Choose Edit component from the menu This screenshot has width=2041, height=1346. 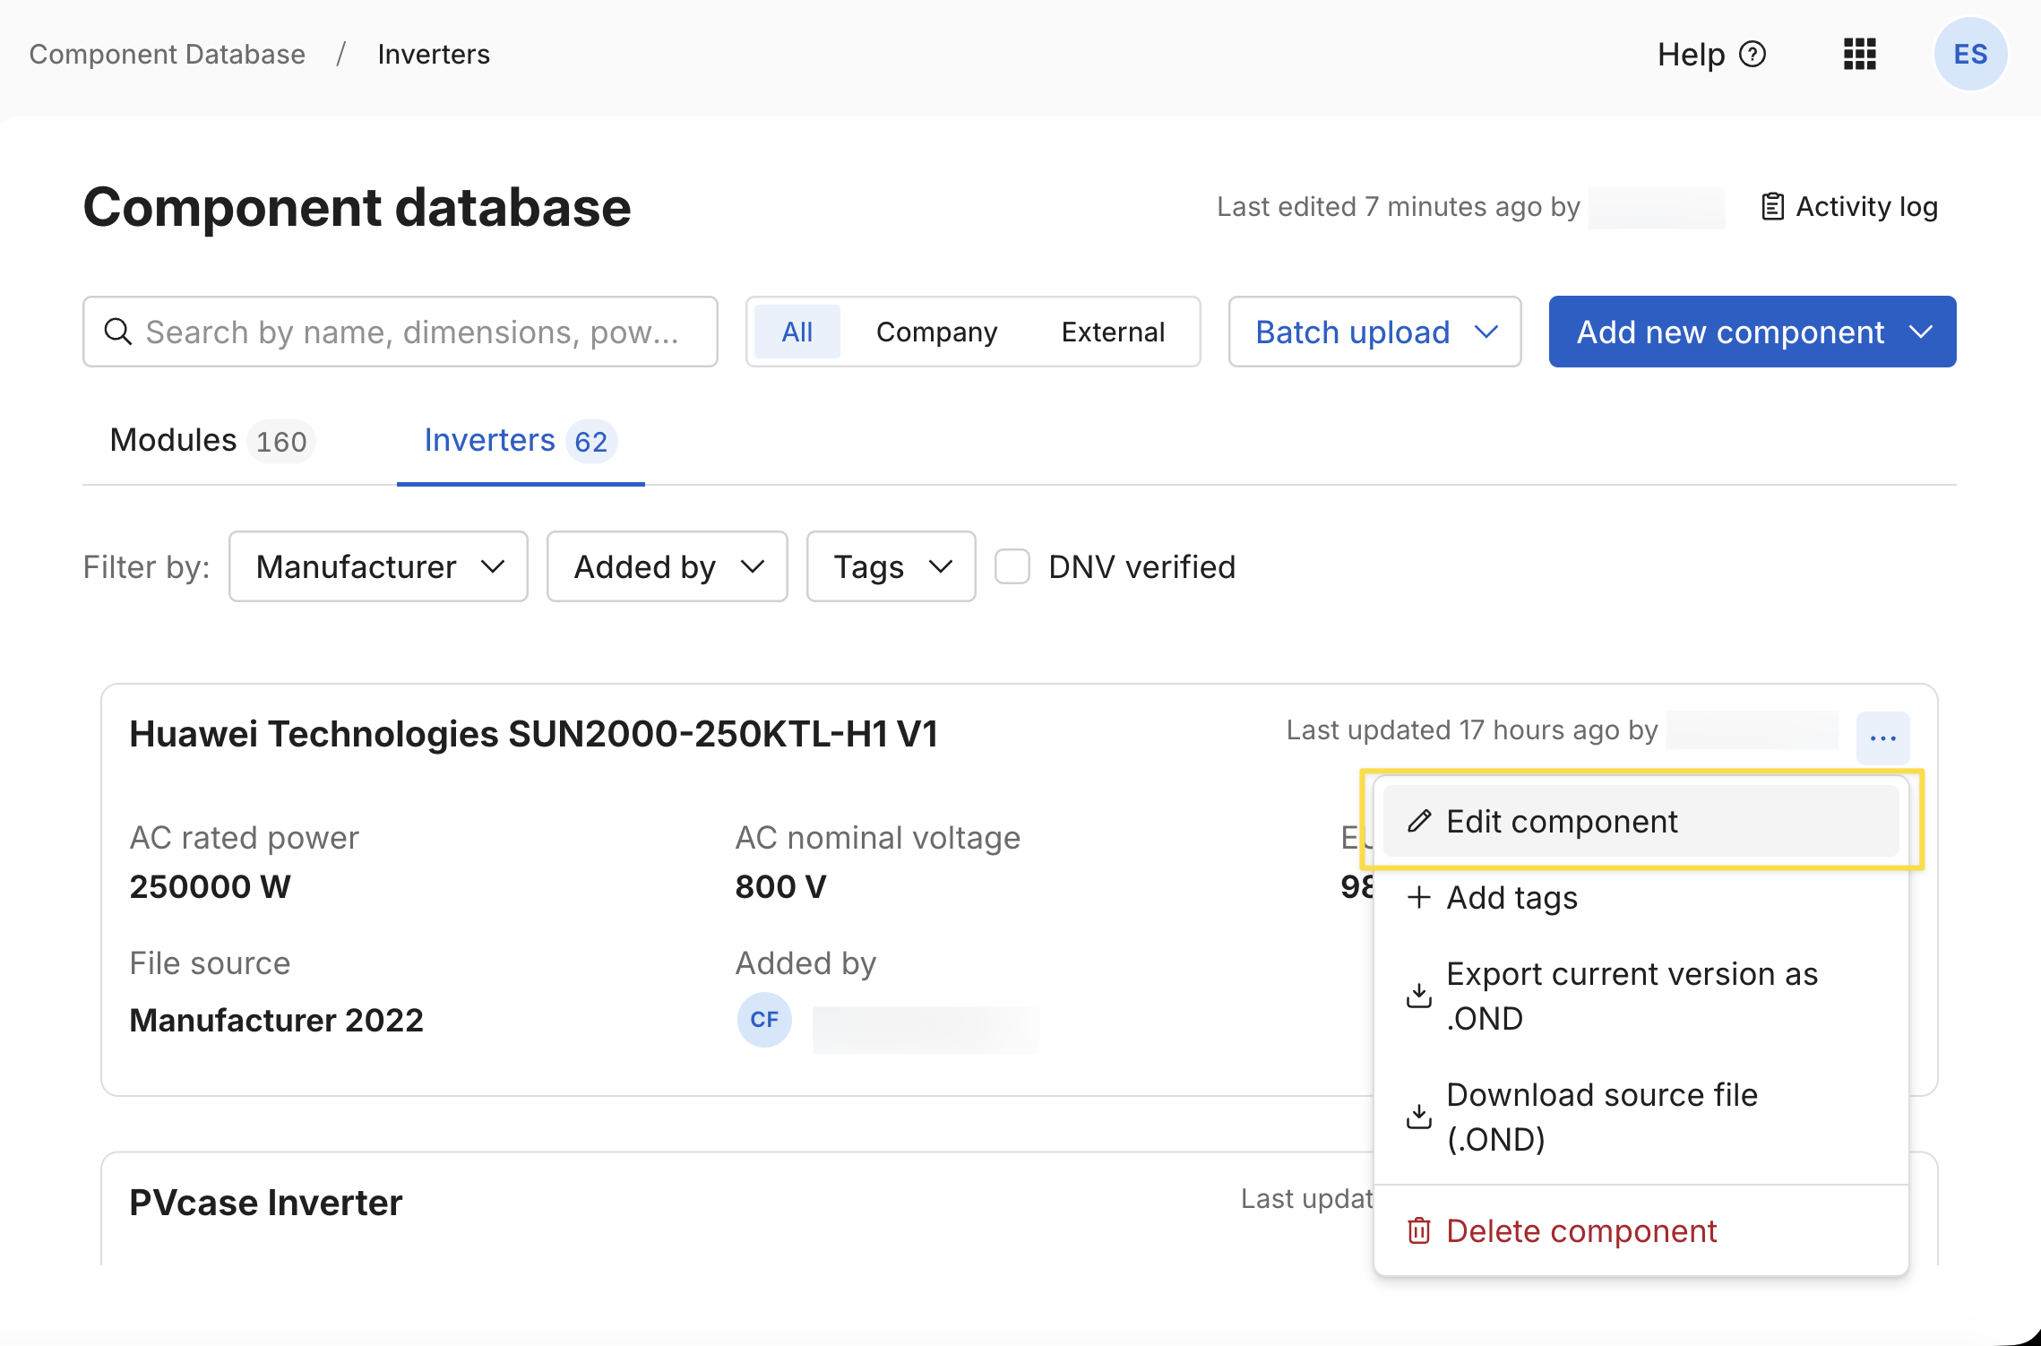point(1641,821)
